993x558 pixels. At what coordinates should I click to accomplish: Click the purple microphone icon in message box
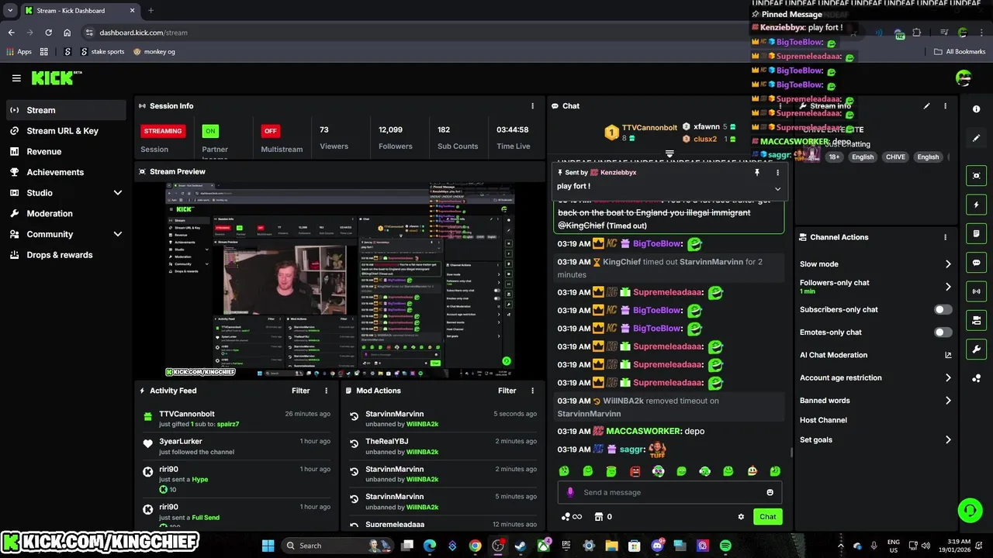tap(570, 492)
